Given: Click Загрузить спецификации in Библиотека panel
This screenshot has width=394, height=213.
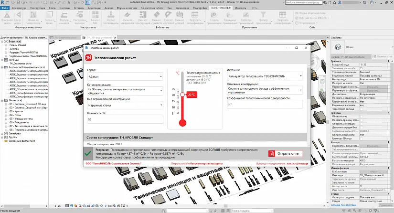Looking at the screenshot, I should tap(195, 18).
